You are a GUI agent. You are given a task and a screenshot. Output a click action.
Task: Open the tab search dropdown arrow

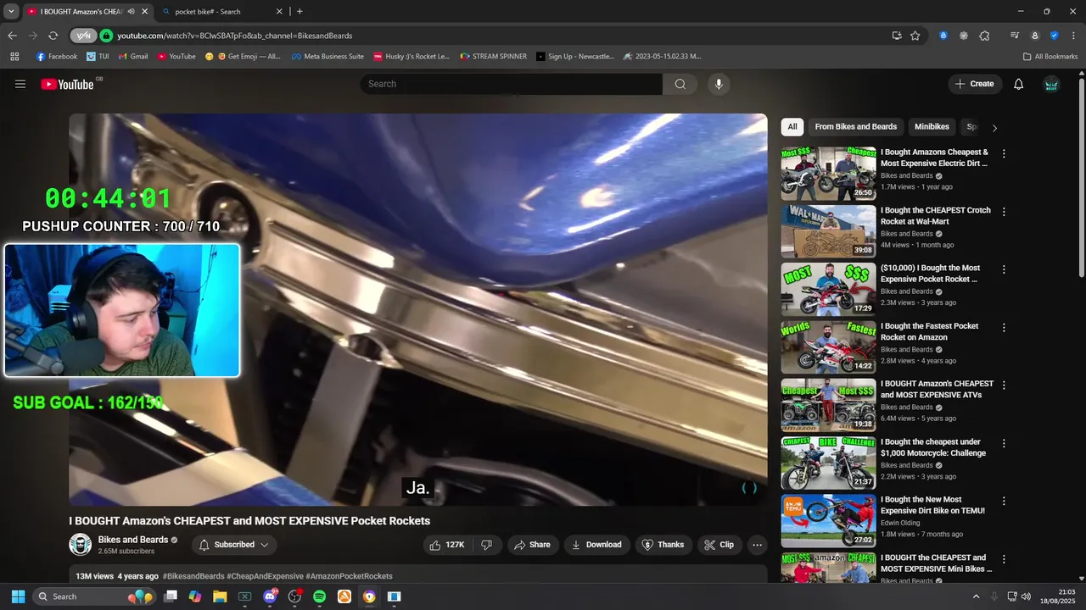(x=11, y=12)
